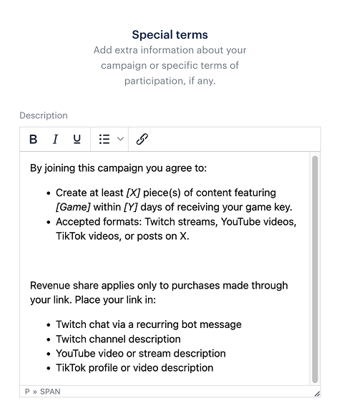Image resolution: width=339 pixels, height=406 pixels.
Task: Click the editor resize handle corner
Action: [x=317, y=394]
